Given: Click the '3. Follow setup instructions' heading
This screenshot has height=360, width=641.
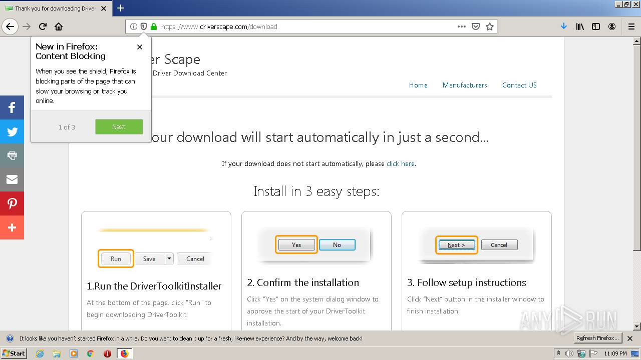Looking at the screenshot, I should [x=467, y=282].
